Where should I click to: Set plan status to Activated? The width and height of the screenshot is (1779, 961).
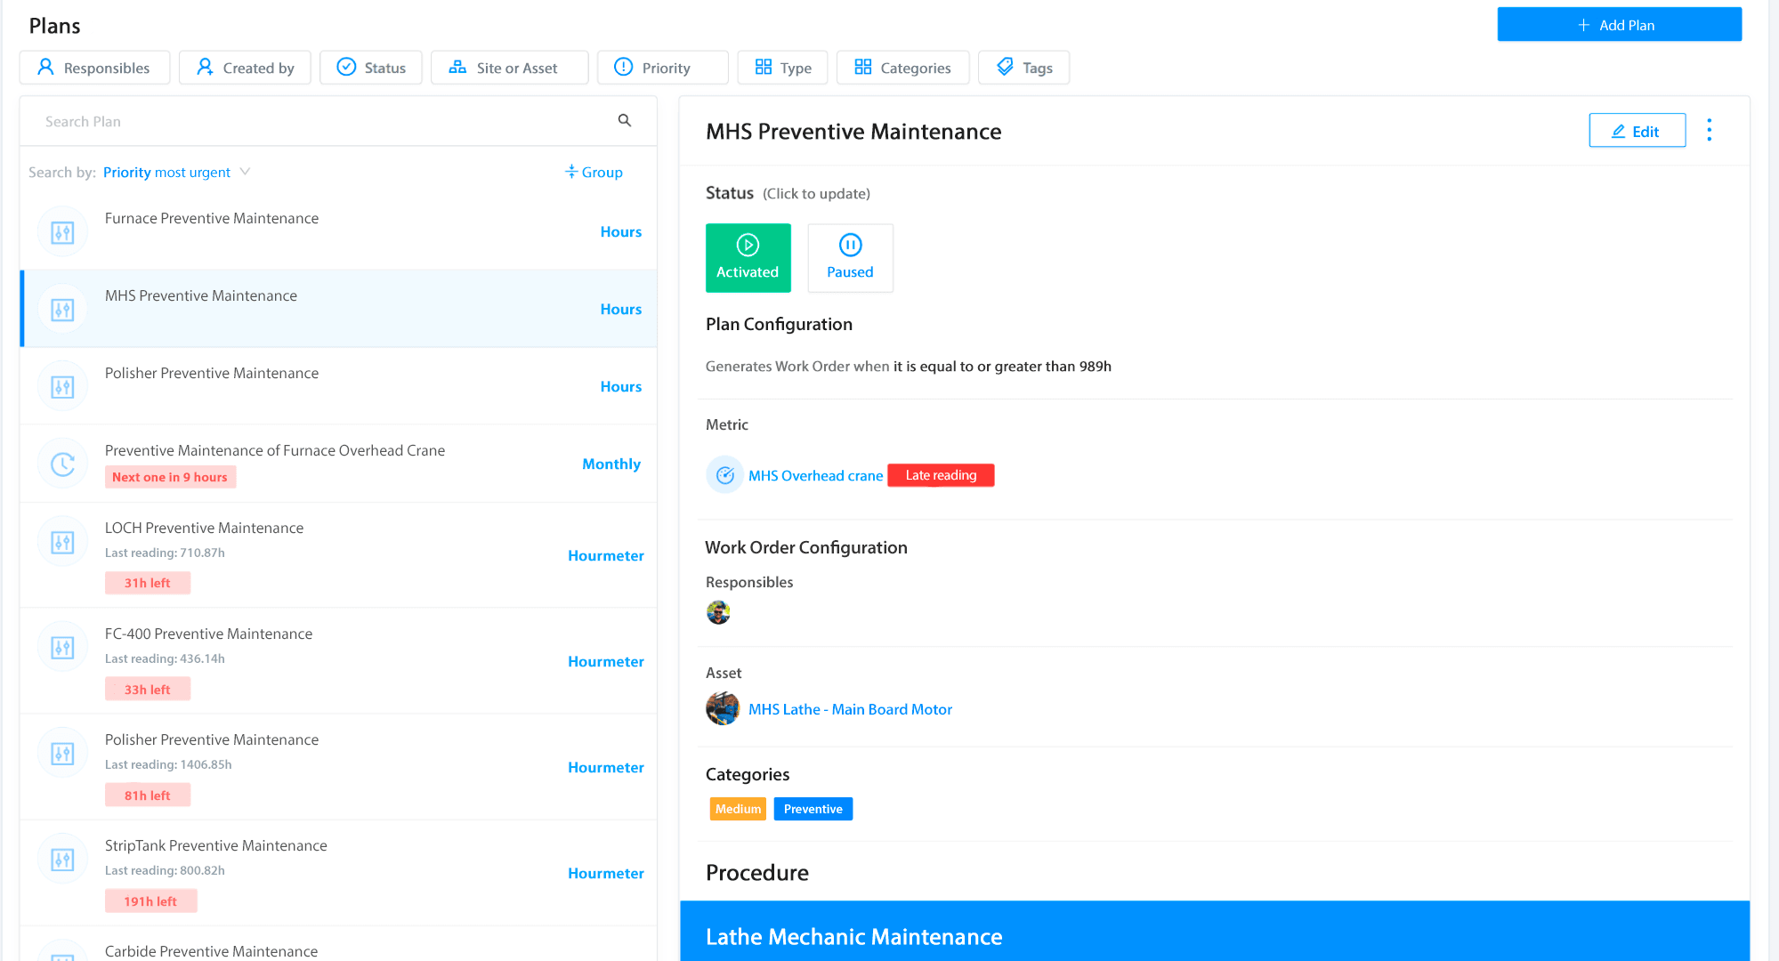click(x=748, y=257)
